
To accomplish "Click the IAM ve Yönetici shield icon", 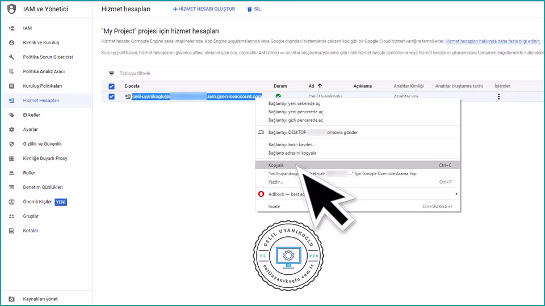I will pyautogui.click(x=11, y=9).
